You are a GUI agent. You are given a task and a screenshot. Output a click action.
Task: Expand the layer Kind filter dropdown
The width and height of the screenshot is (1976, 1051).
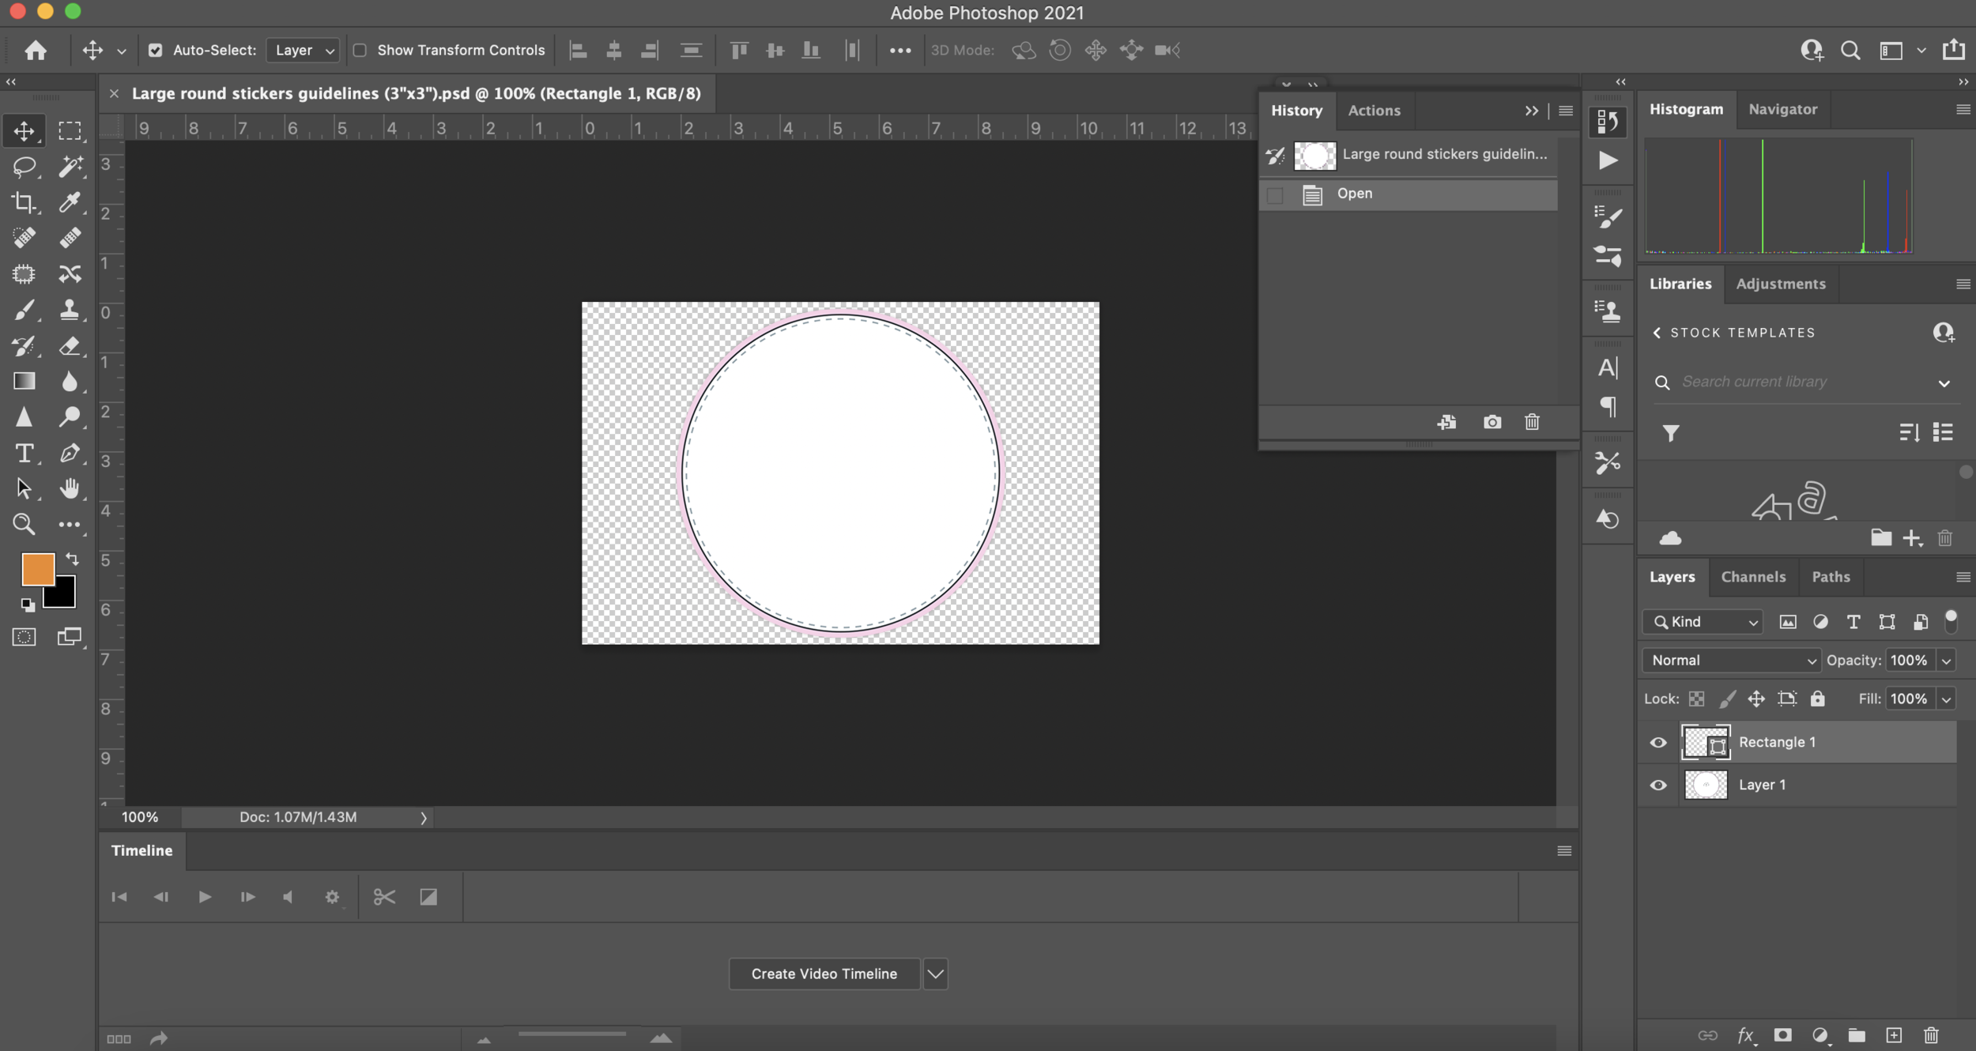click(x=1703, y=622)
